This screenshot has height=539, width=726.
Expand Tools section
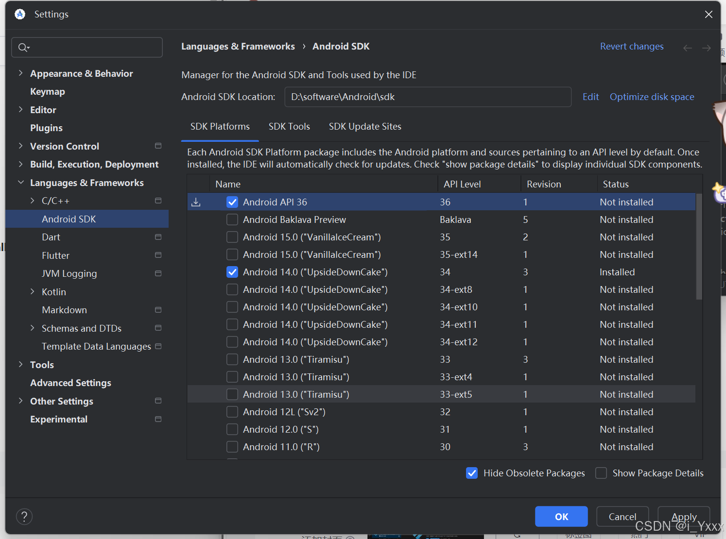click(x=20, y=365)
